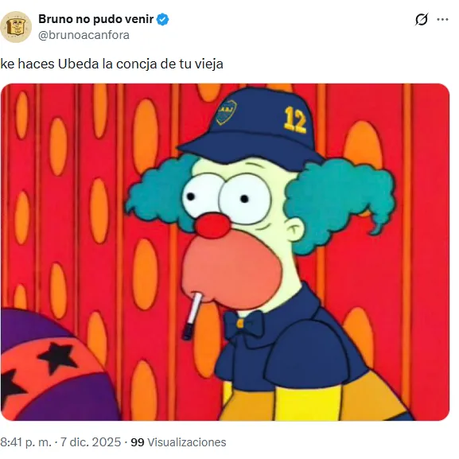Visit the @brunoacanfora handle link
459x459 pixels.
[84, 35]
